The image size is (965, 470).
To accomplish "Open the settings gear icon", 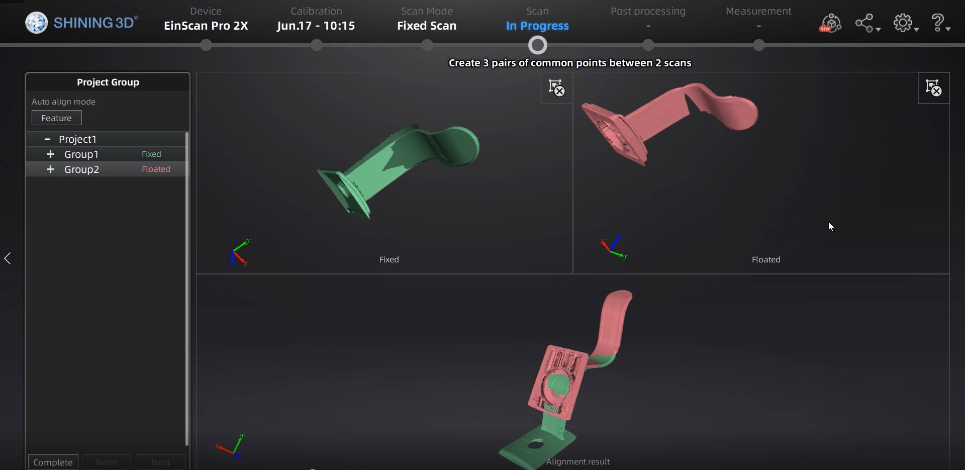I will [903, 23].
